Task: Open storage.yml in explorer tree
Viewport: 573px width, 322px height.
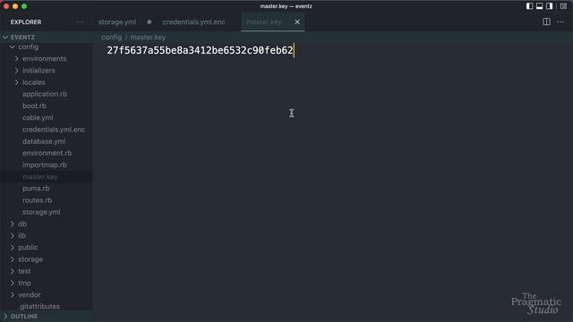Action: (x=41, y=212)
